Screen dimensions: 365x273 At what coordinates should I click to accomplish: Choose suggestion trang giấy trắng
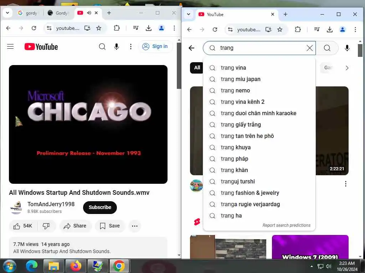259,125
